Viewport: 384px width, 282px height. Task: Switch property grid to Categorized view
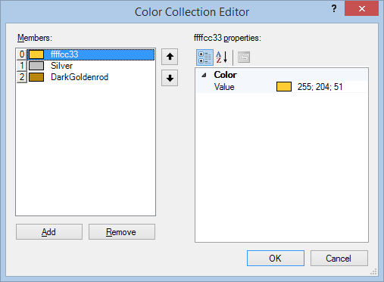[204, 57]
